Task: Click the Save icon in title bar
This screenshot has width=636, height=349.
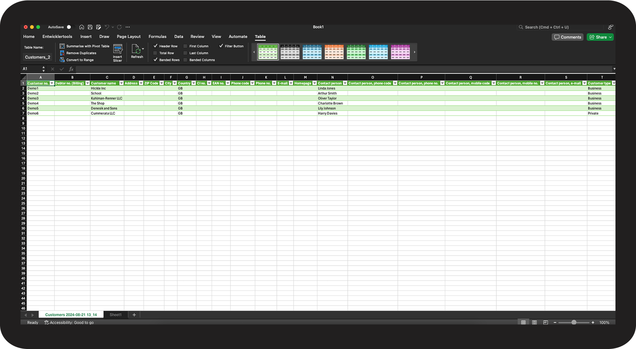Action: (x=90, y=27)
